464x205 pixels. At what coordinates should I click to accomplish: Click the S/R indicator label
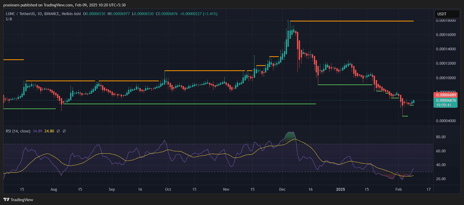pos(9,19)
